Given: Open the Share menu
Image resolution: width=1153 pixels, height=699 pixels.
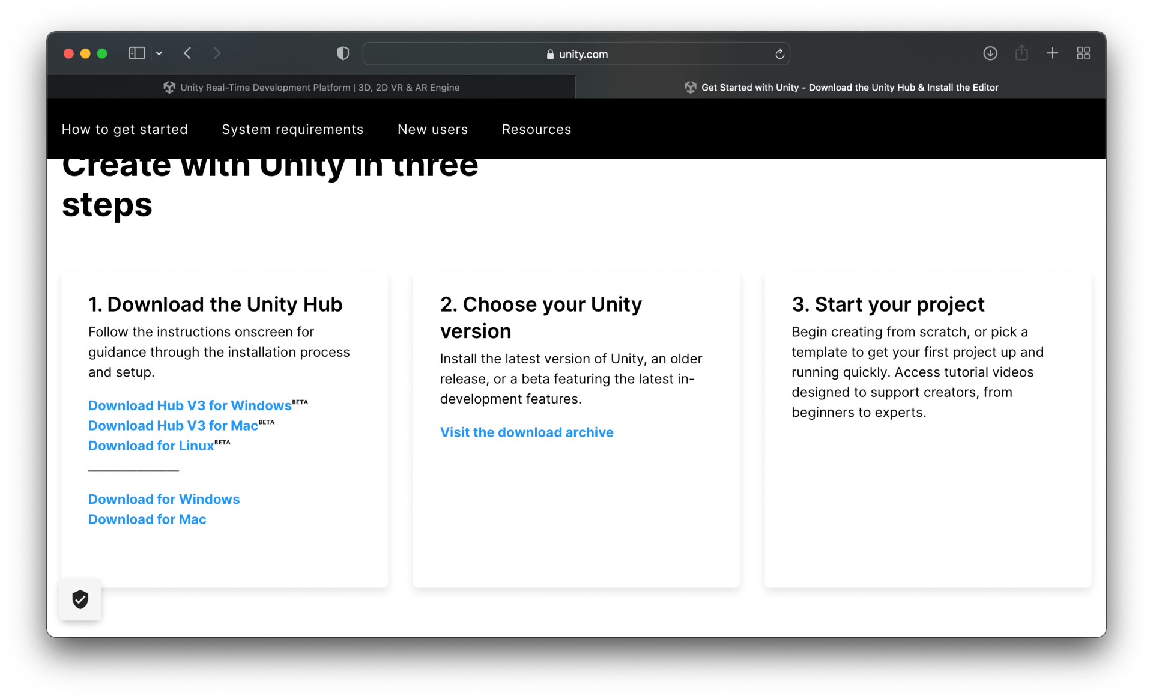Looking at the screenshot, I should [1022, 53].
